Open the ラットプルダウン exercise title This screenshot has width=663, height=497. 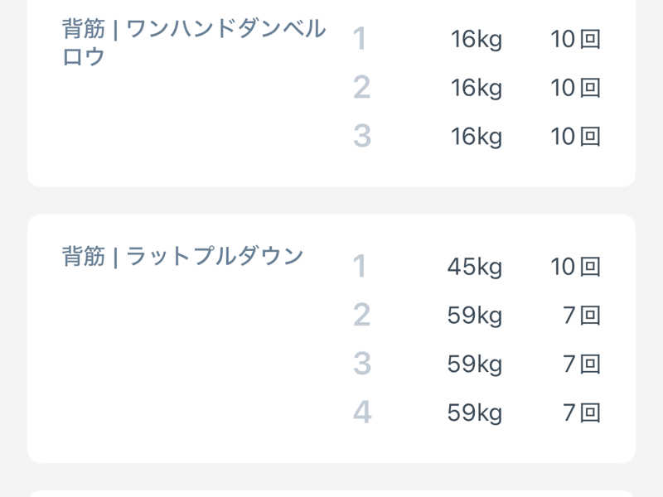pos(183,256)
